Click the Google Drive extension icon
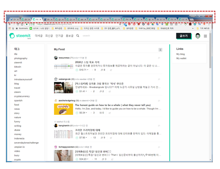Viewport: 220px width, 169px height. 153,24
